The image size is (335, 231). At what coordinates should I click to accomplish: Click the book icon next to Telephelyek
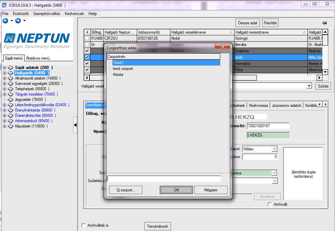(10, 89)
